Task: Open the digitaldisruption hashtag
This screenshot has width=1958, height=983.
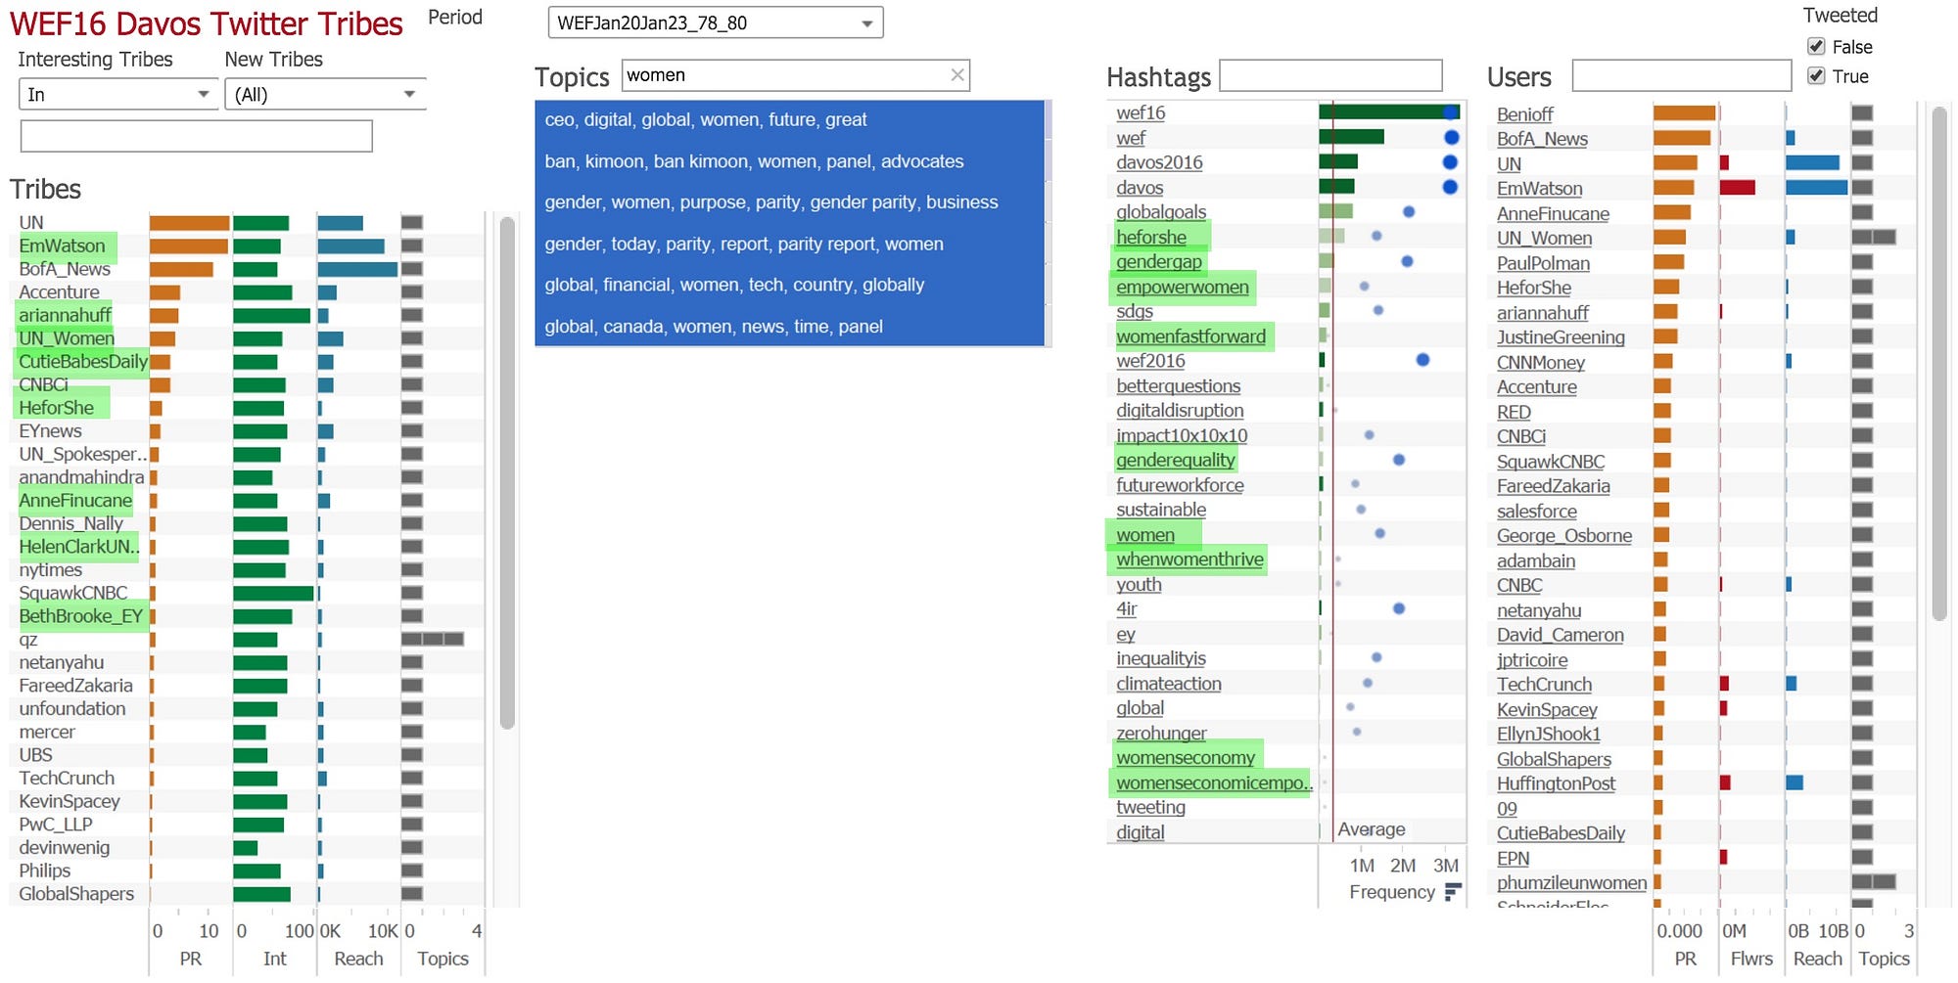Action: (1180, 411)
